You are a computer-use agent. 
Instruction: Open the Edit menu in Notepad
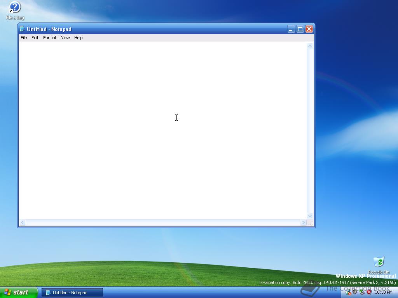pyautogui.click(x=35, y=38)
